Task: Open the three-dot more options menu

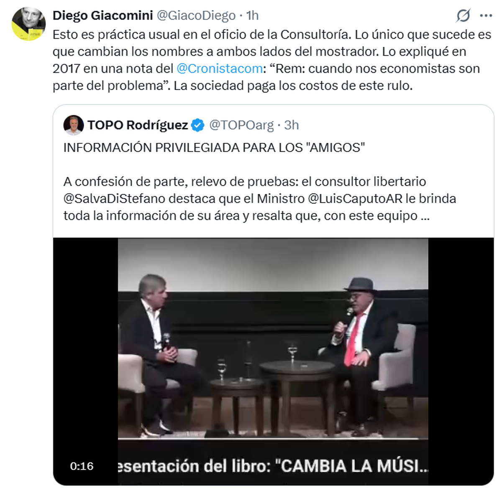Action: pos(486,16)
